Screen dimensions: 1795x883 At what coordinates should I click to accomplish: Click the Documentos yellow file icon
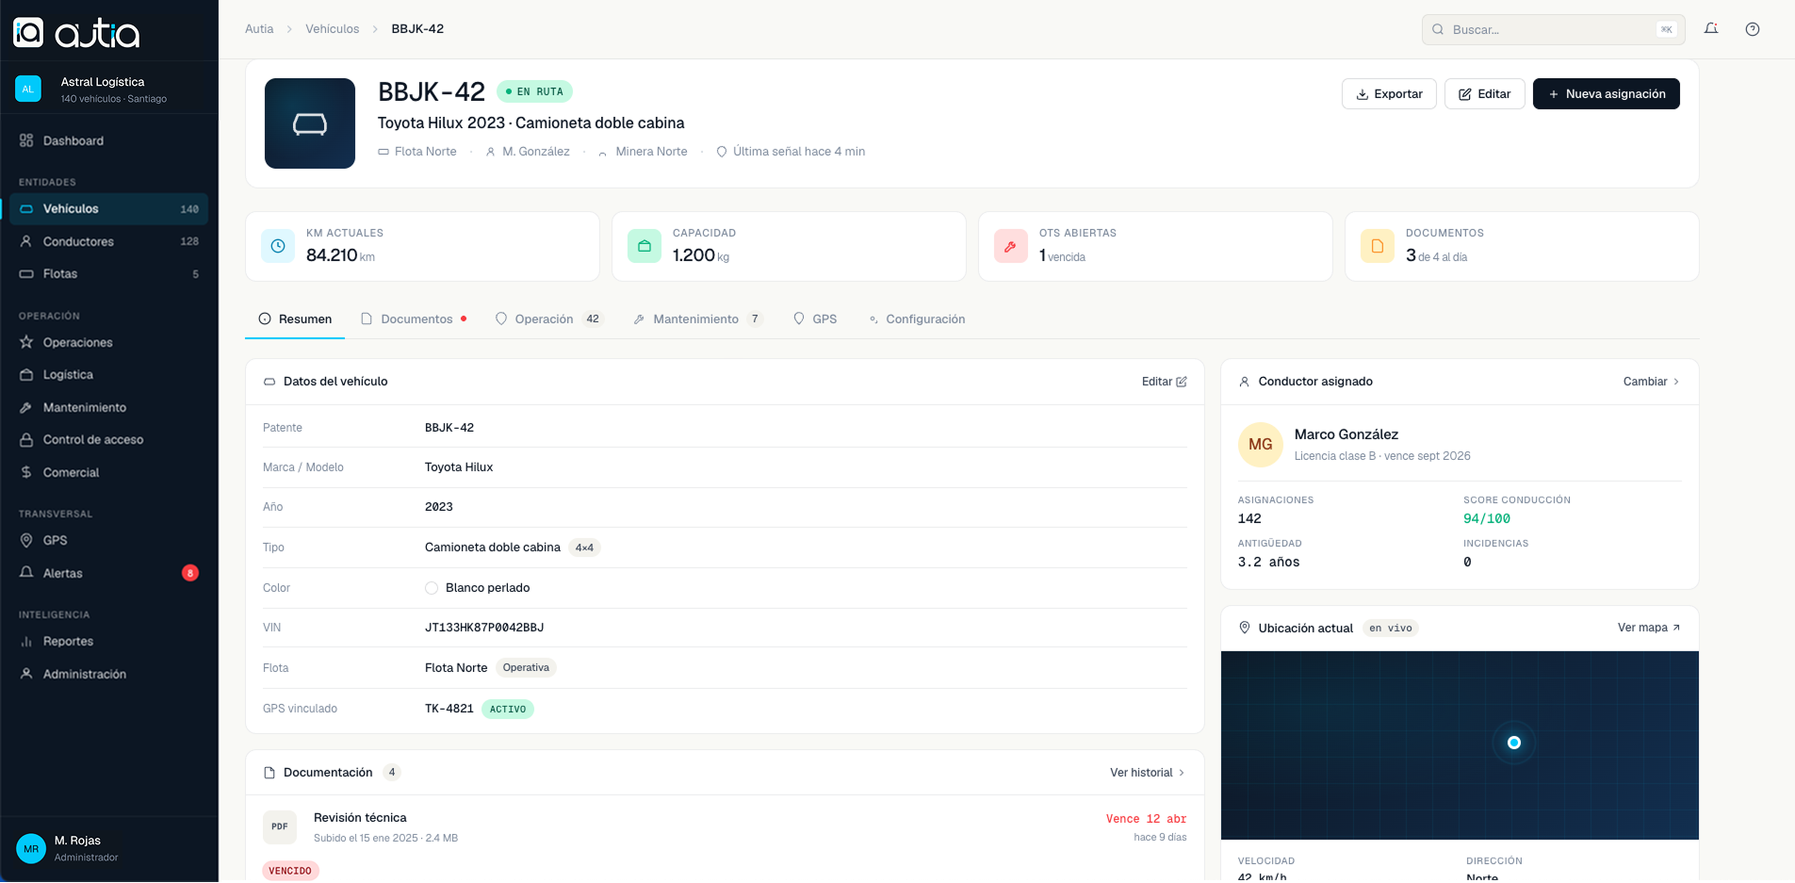(x=1378, y=246)
